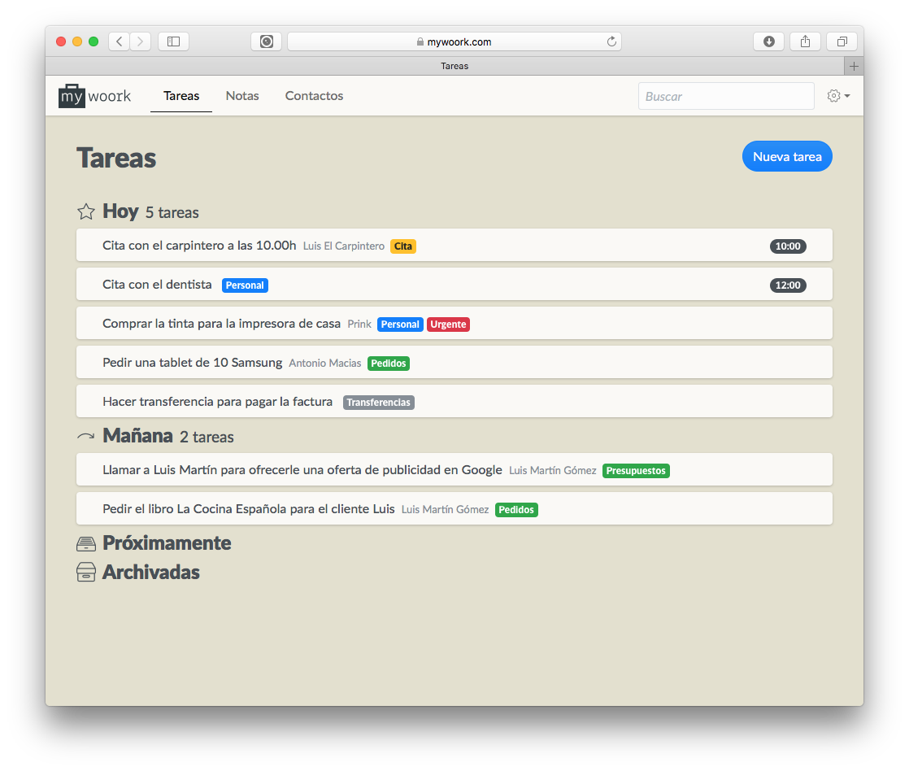
Task: Open the settings gear menu
Action: [x=838, y=96]
